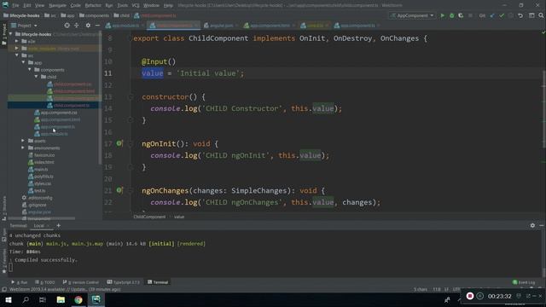Image resolution: width=546 pixels, height=307 pixels.
Task: Click the project structure window icon beside search
Action: (x=531, y=15)
